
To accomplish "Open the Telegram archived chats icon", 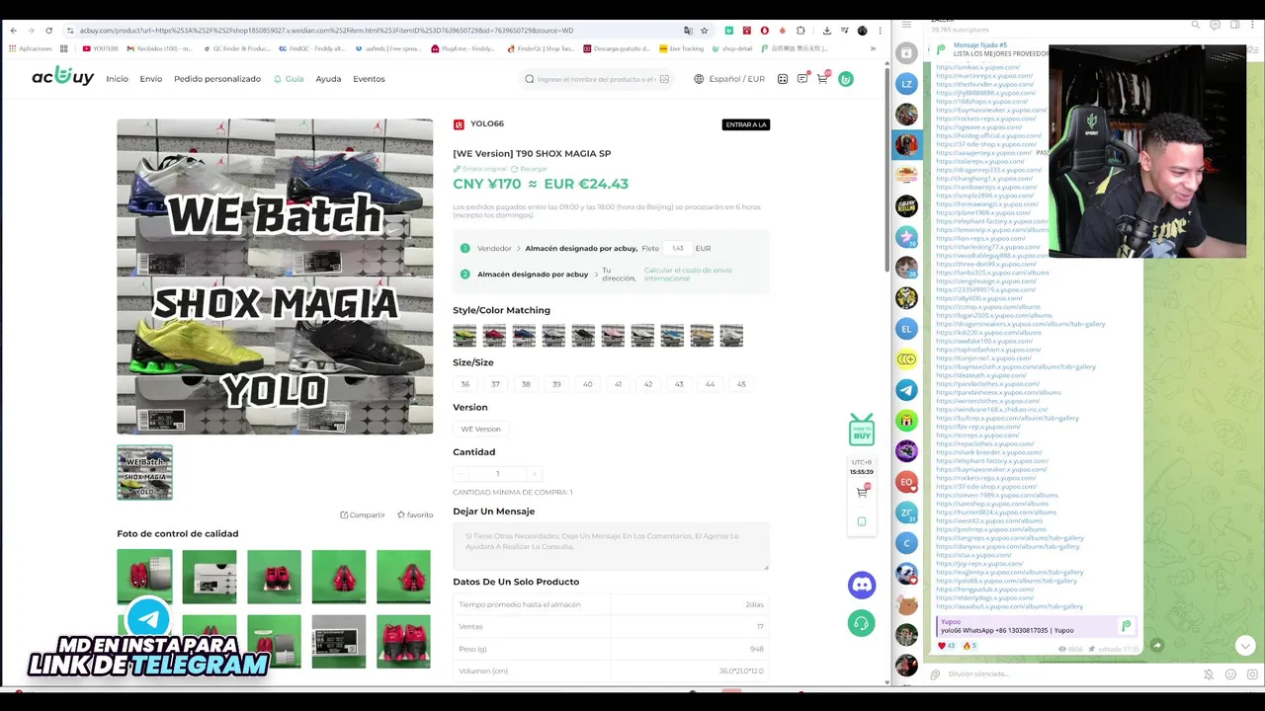I will pos(906,53).
